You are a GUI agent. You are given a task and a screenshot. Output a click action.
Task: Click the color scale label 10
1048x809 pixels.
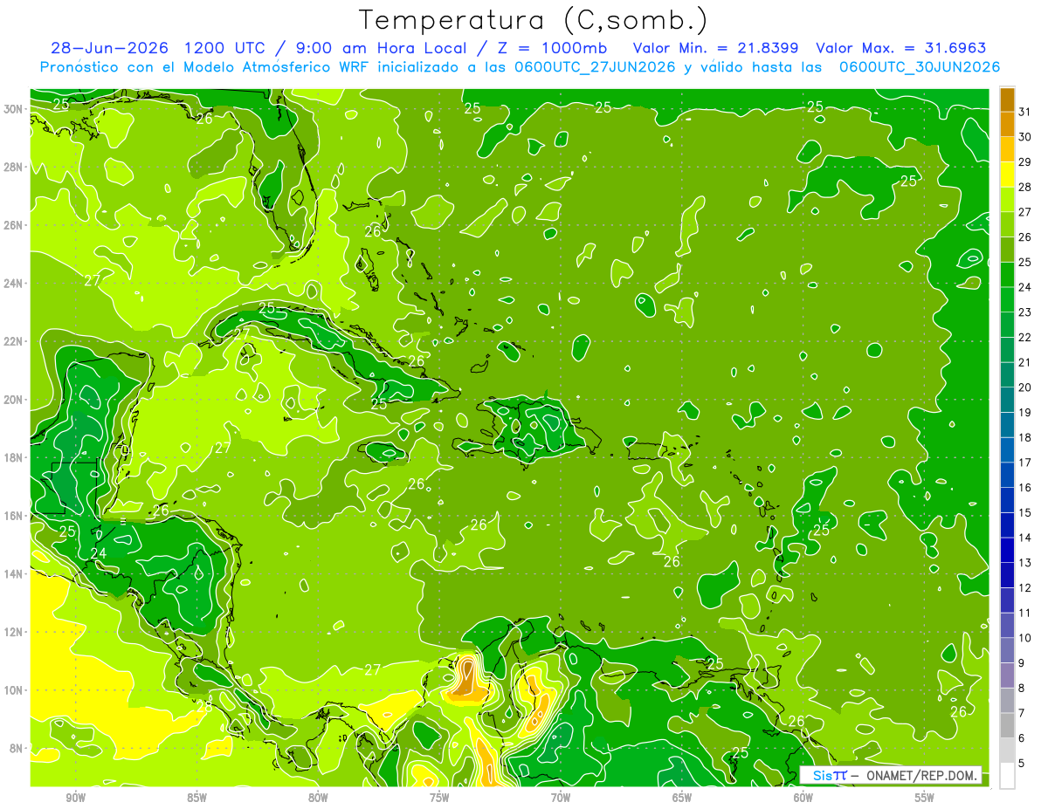[1025, 638]
